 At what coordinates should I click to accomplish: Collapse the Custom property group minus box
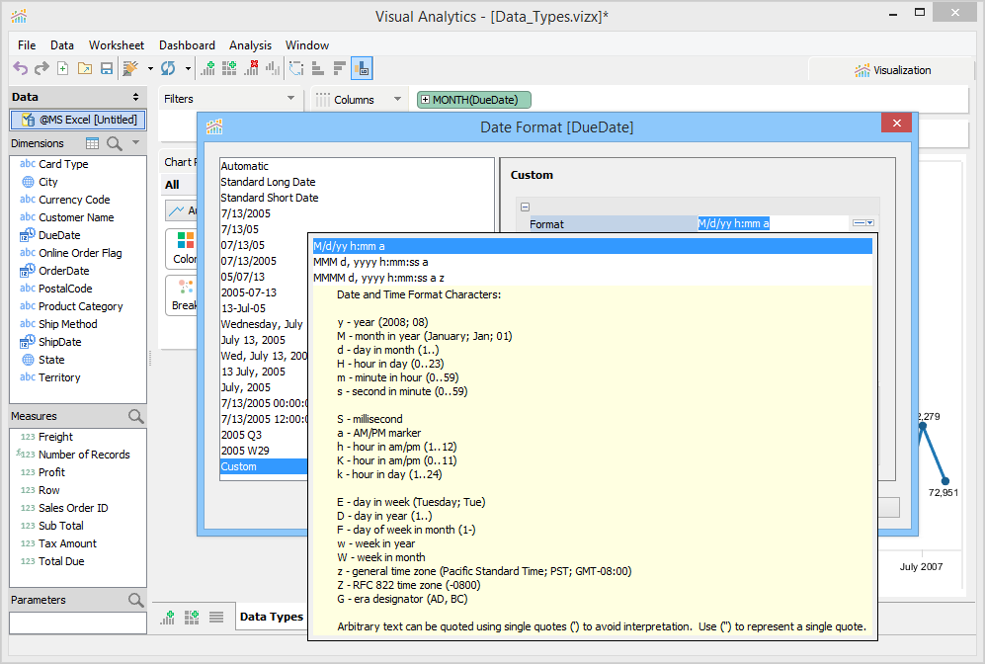525,207
